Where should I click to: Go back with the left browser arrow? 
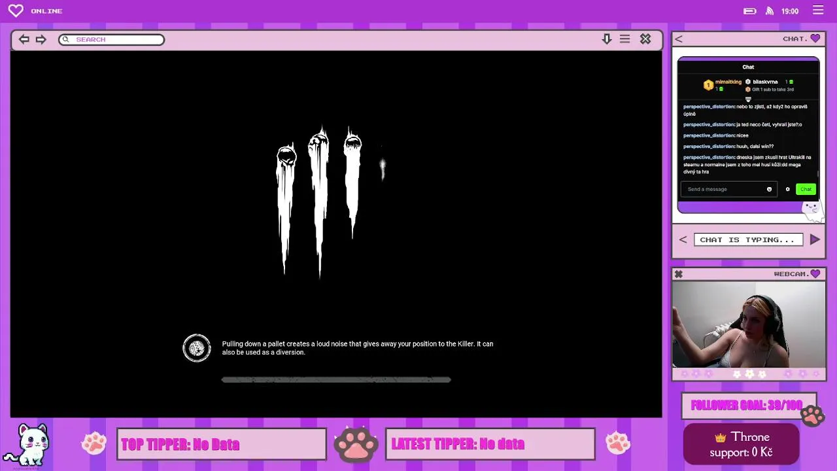click(24, 39)
